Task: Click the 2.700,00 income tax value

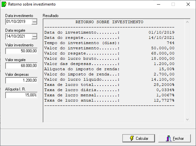Action: click(x=164, y=74)
